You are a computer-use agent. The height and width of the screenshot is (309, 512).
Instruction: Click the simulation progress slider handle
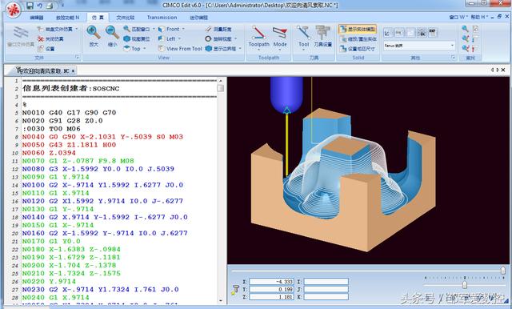pos(503,270)
